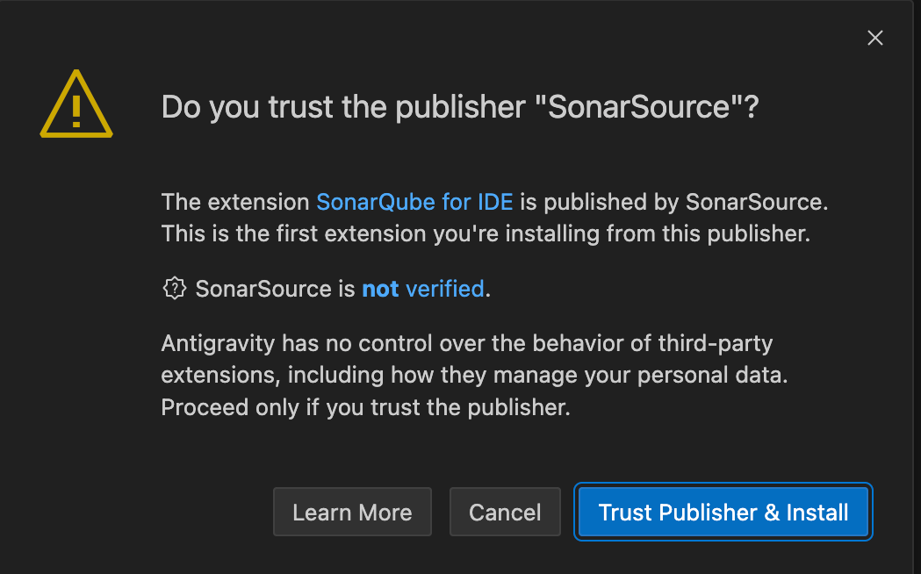Cancel the extension installation
This screenshot has width=921, height=574.
coord(505,513)
